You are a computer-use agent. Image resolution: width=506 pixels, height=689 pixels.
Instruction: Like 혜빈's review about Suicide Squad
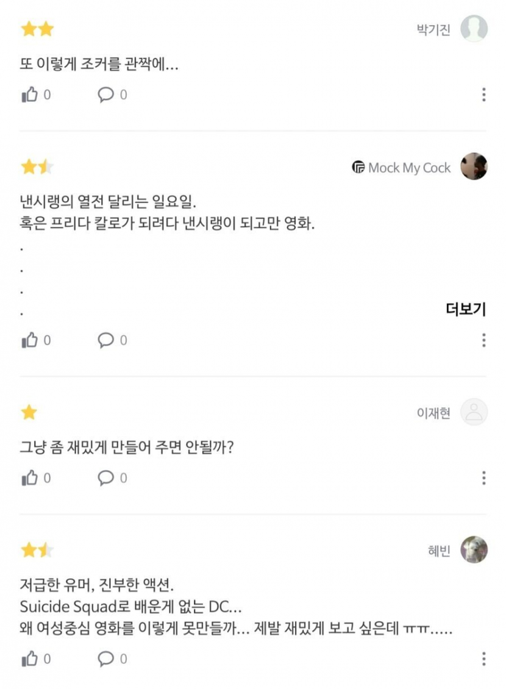(30, 659)
